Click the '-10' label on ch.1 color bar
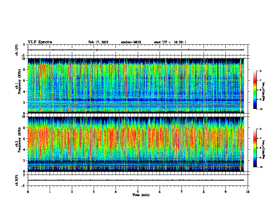The width and height of the screenshot is (279, 215). (261, 109)
